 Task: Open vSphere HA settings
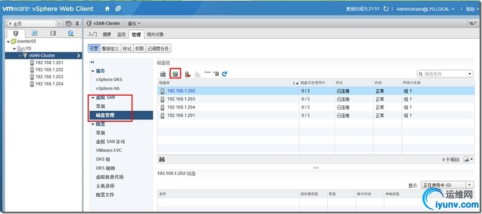point(108,88)
